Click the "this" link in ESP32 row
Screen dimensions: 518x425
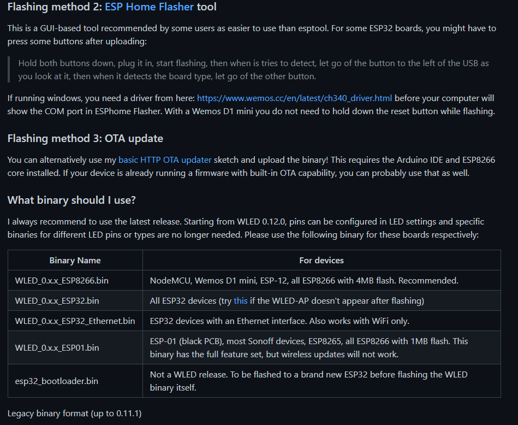pyautogui.click(x=240, y=301)
